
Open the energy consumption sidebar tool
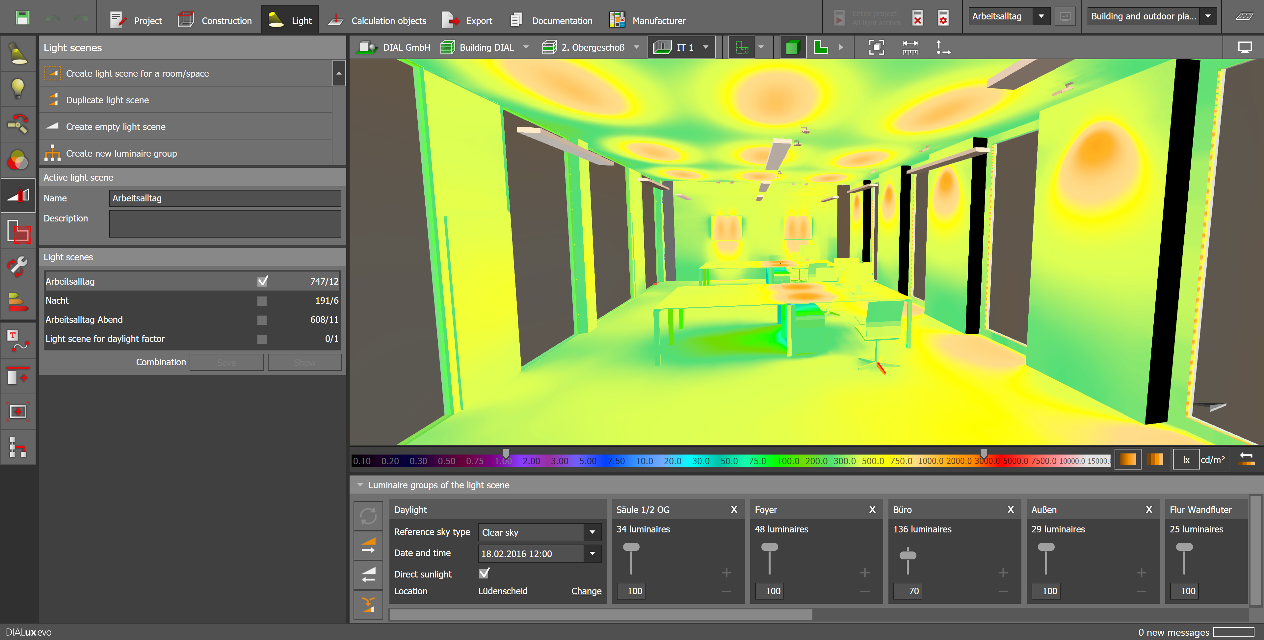pos(18,302)
